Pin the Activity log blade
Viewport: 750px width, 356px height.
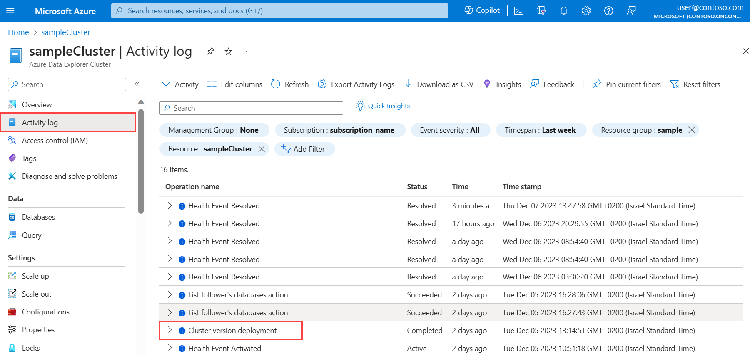tap(210, 52)
